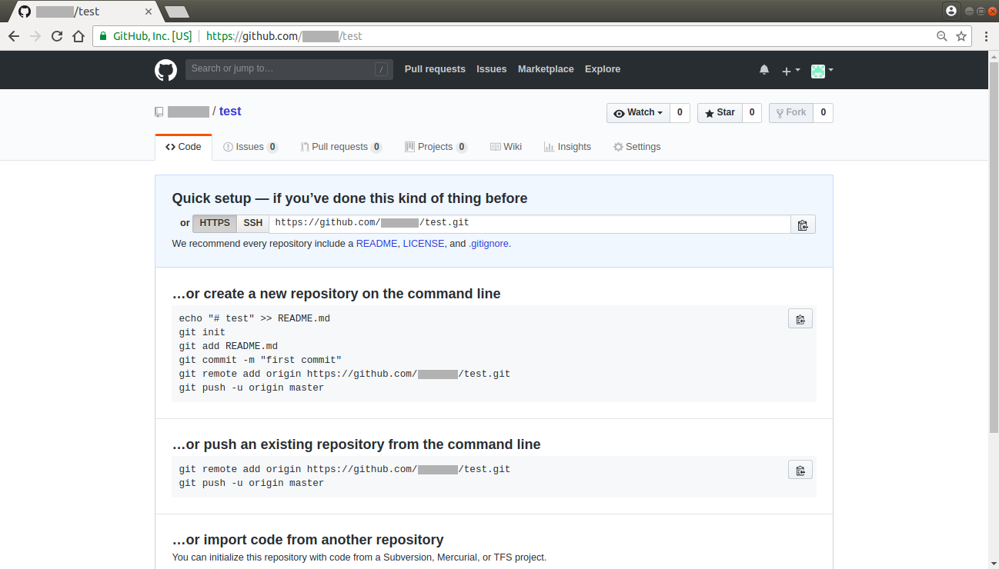This screenshot has height=569, width=999.
Task: Bookmark this page with the star
Action: 961,36
